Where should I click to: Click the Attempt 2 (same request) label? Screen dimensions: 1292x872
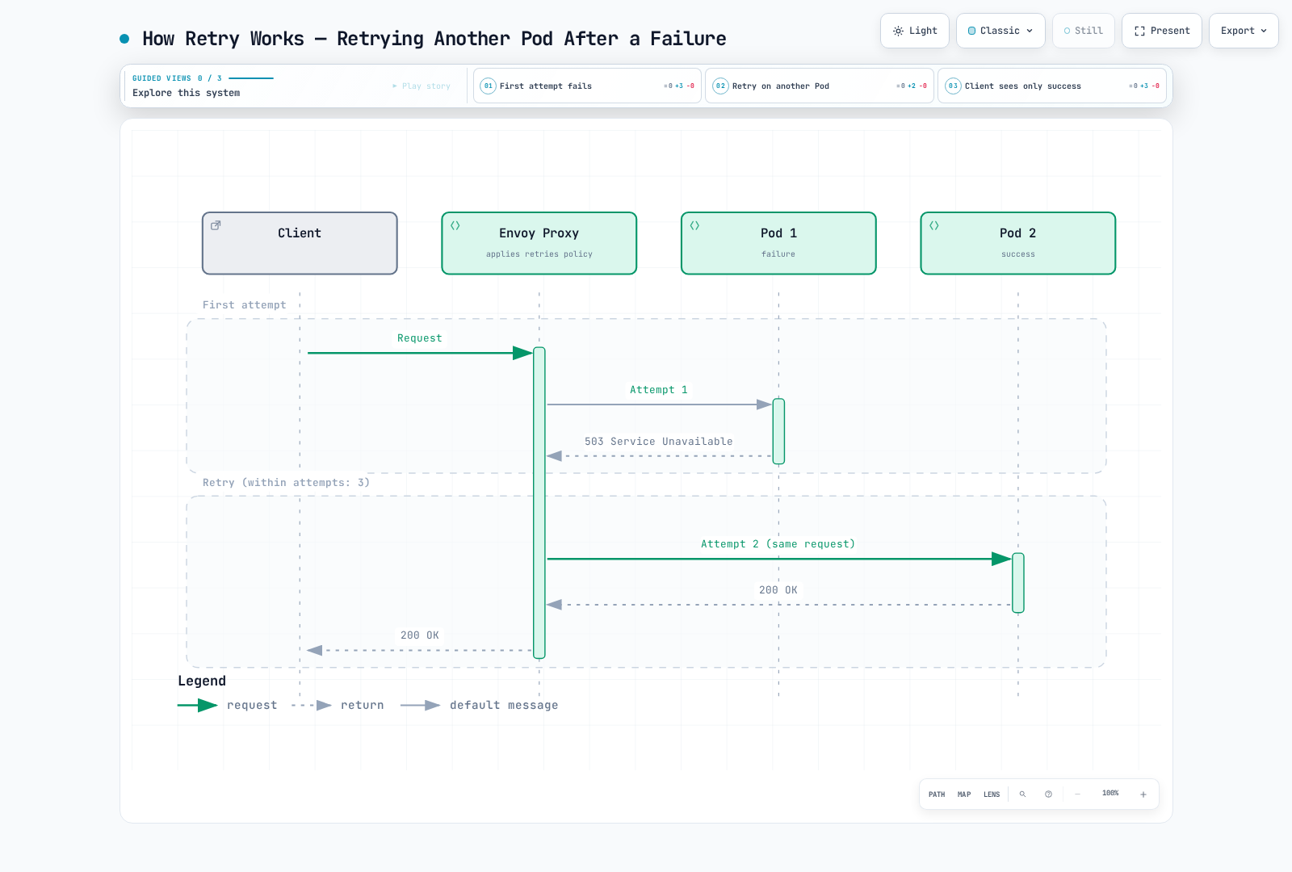click(x=778, y=544)
